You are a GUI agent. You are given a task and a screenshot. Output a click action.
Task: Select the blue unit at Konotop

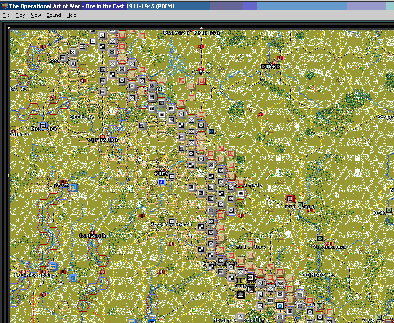(43, 125)
